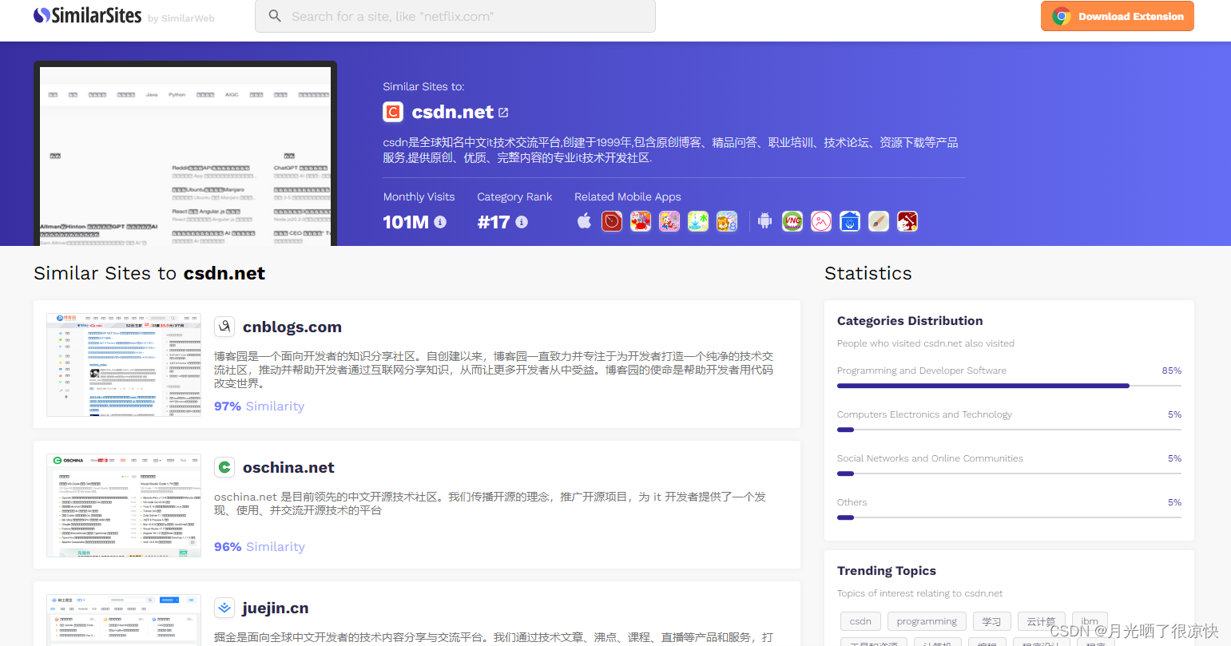
Task: Click the csdn.net title link
Action: 453,112
